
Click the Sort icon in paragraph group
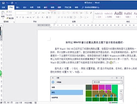(x=87, y=13)
